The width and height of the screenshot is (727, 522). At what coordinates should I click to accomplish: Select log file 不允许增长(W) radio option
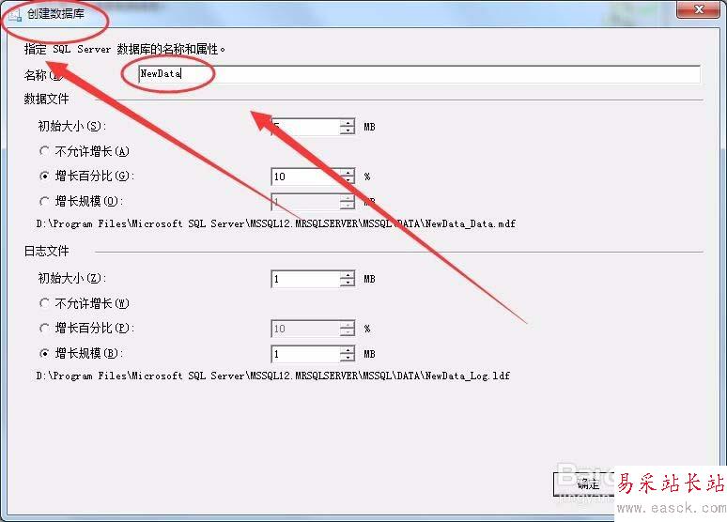[44, 303]
